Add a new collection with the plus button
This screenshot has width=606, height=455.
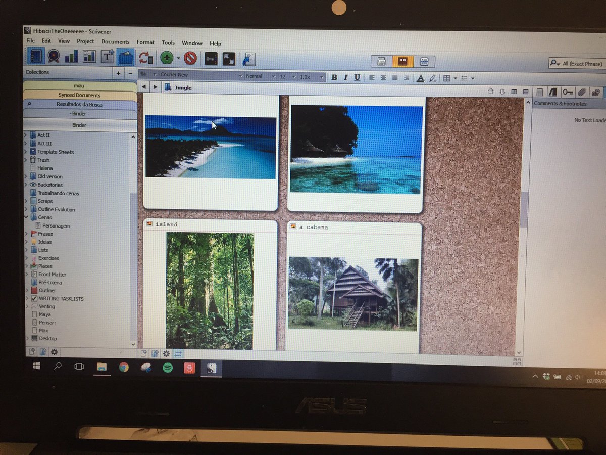pos(118,73)
